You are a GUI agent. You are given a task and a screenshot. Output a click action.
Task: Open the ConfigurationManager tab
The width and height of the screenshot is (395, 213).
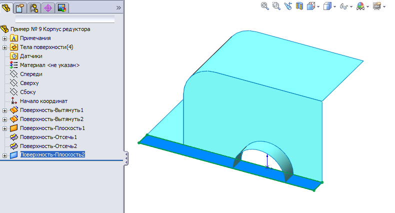pos(34,8)
